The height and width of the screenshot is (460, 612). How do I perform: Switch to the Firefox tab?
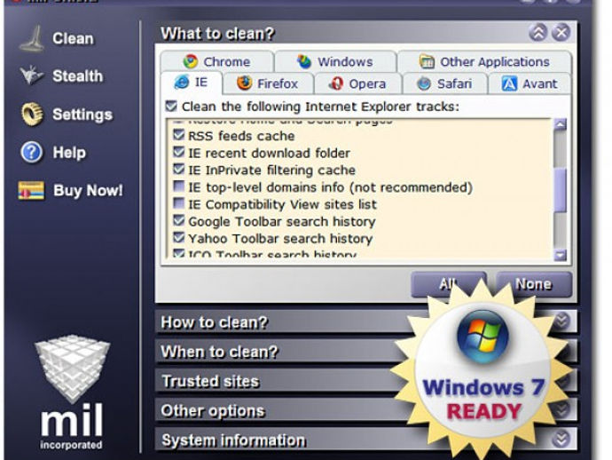point(268,83)
